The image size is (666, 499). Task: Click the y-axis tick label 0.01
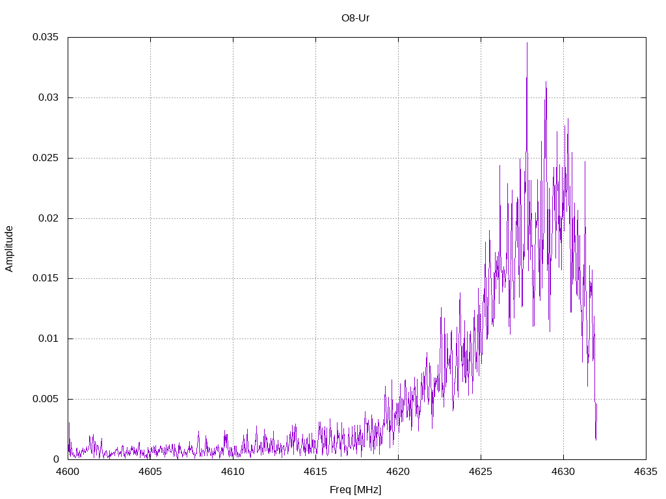(48, 339)
